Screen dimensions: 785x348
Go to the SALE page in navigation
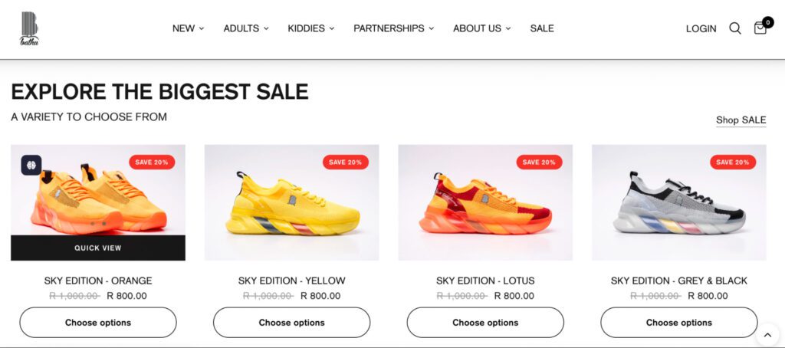[542, 28]
